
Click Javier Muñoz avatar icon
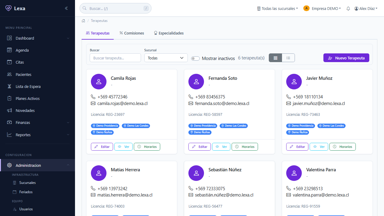[x=294, y=82]
